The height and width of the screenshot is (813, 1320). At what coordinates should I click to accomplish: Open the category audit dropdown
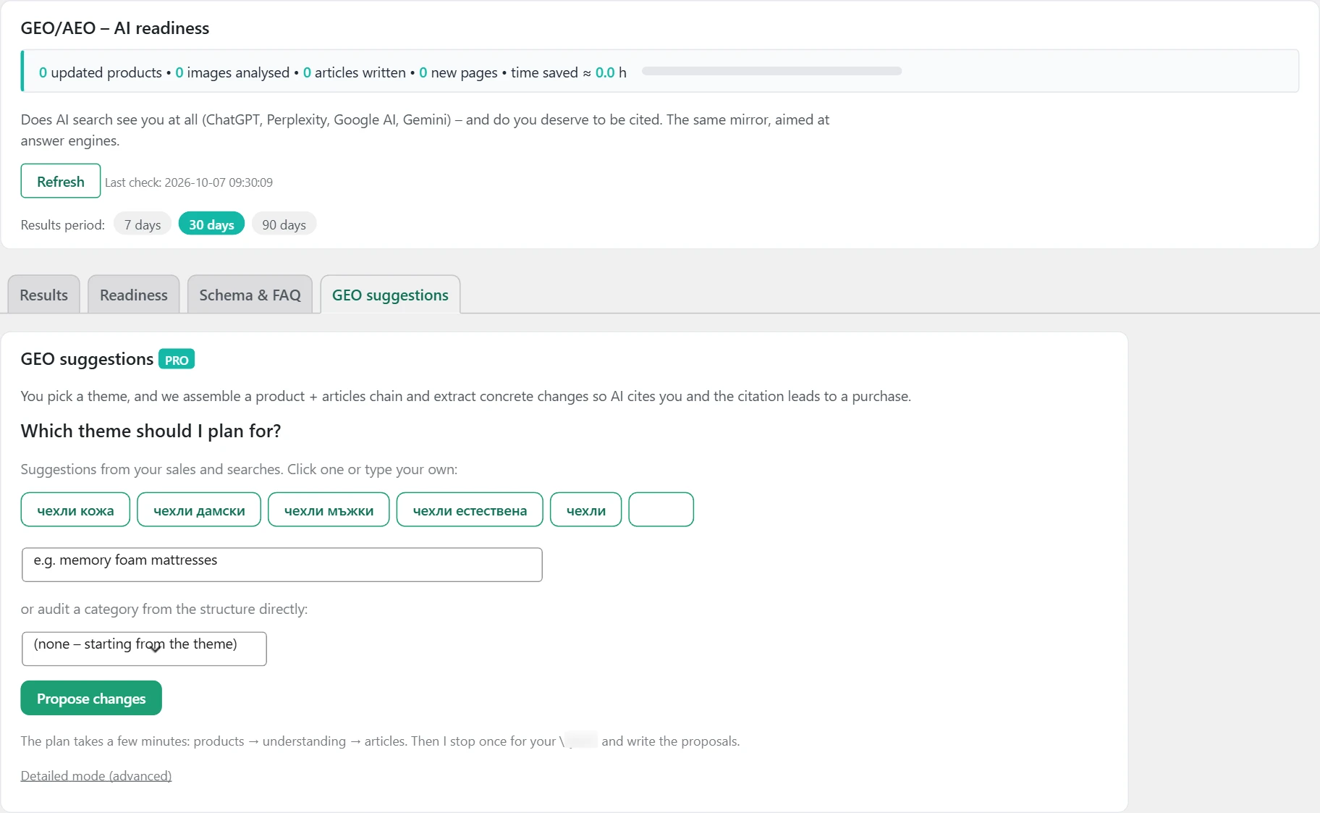coord(144,649)
